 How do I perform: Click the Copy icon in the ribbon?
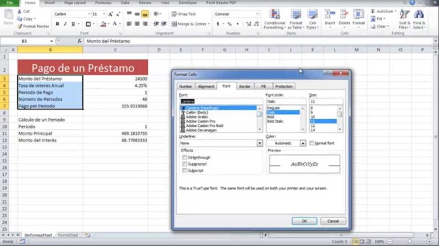coord(19,19)
